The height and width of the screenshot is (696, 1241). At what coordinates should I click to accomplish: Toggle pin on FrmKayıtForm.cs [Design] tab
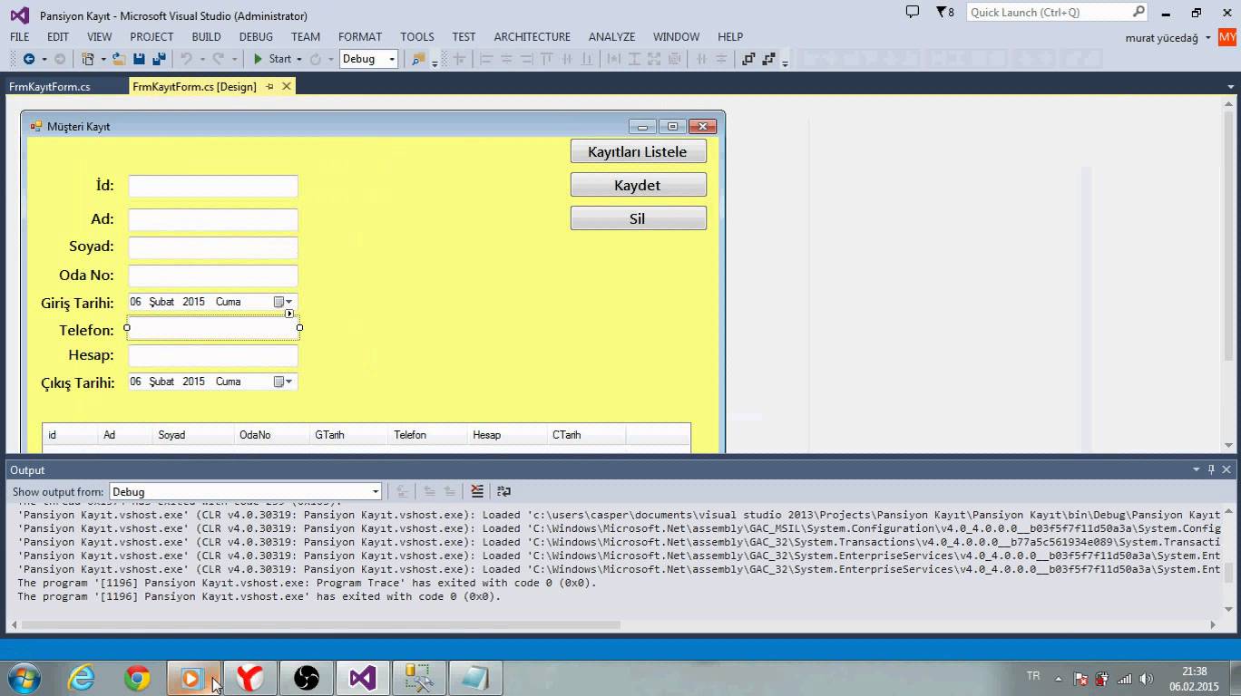tap(269, 86)
